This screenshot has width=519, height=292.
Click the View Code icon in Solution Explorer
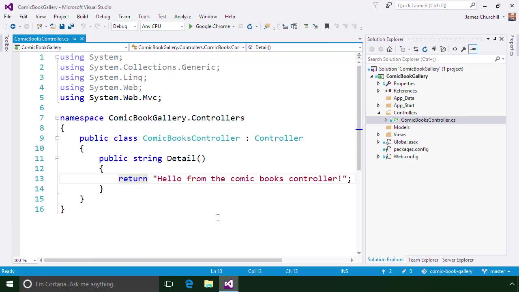point(455,49)
